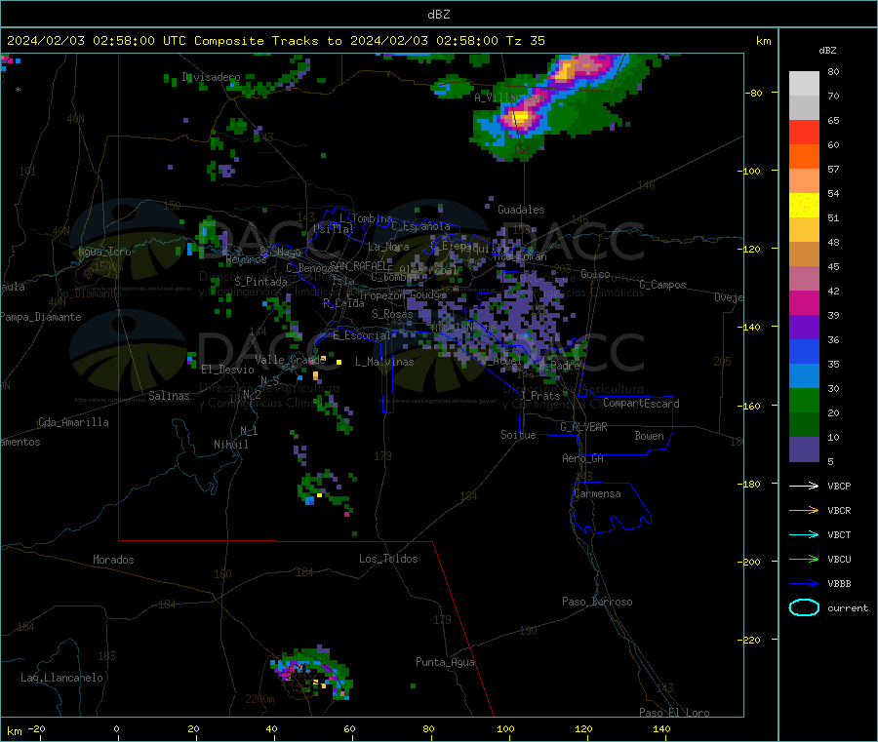Click the 'El_Desvio' map label
The image size is (878, 742).
click(227, 370)
